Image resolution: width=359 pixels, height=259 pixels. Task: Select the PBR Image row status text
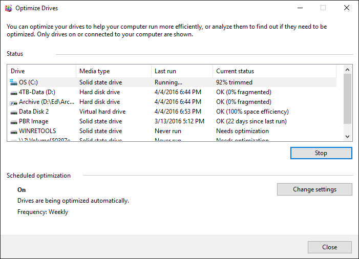click(251, 121)
